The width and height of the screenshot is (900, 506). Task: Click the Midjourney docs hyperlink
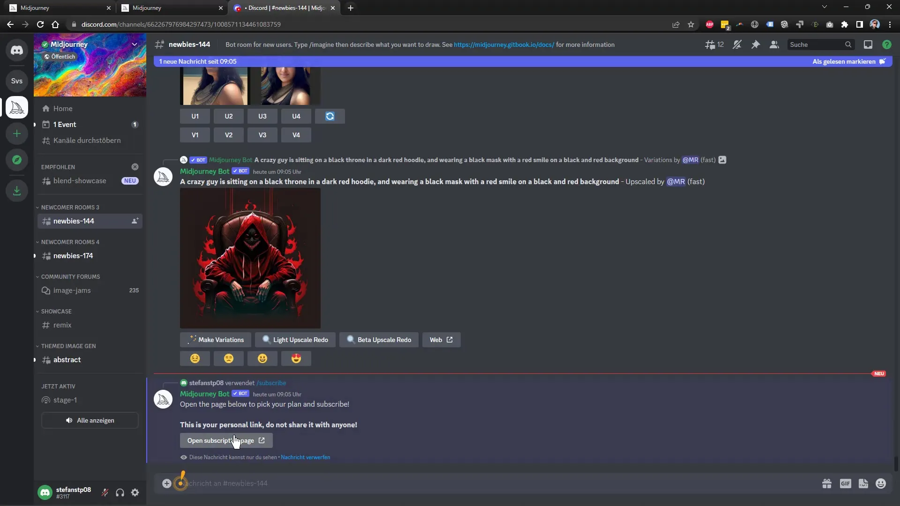[x=504, y=45]
